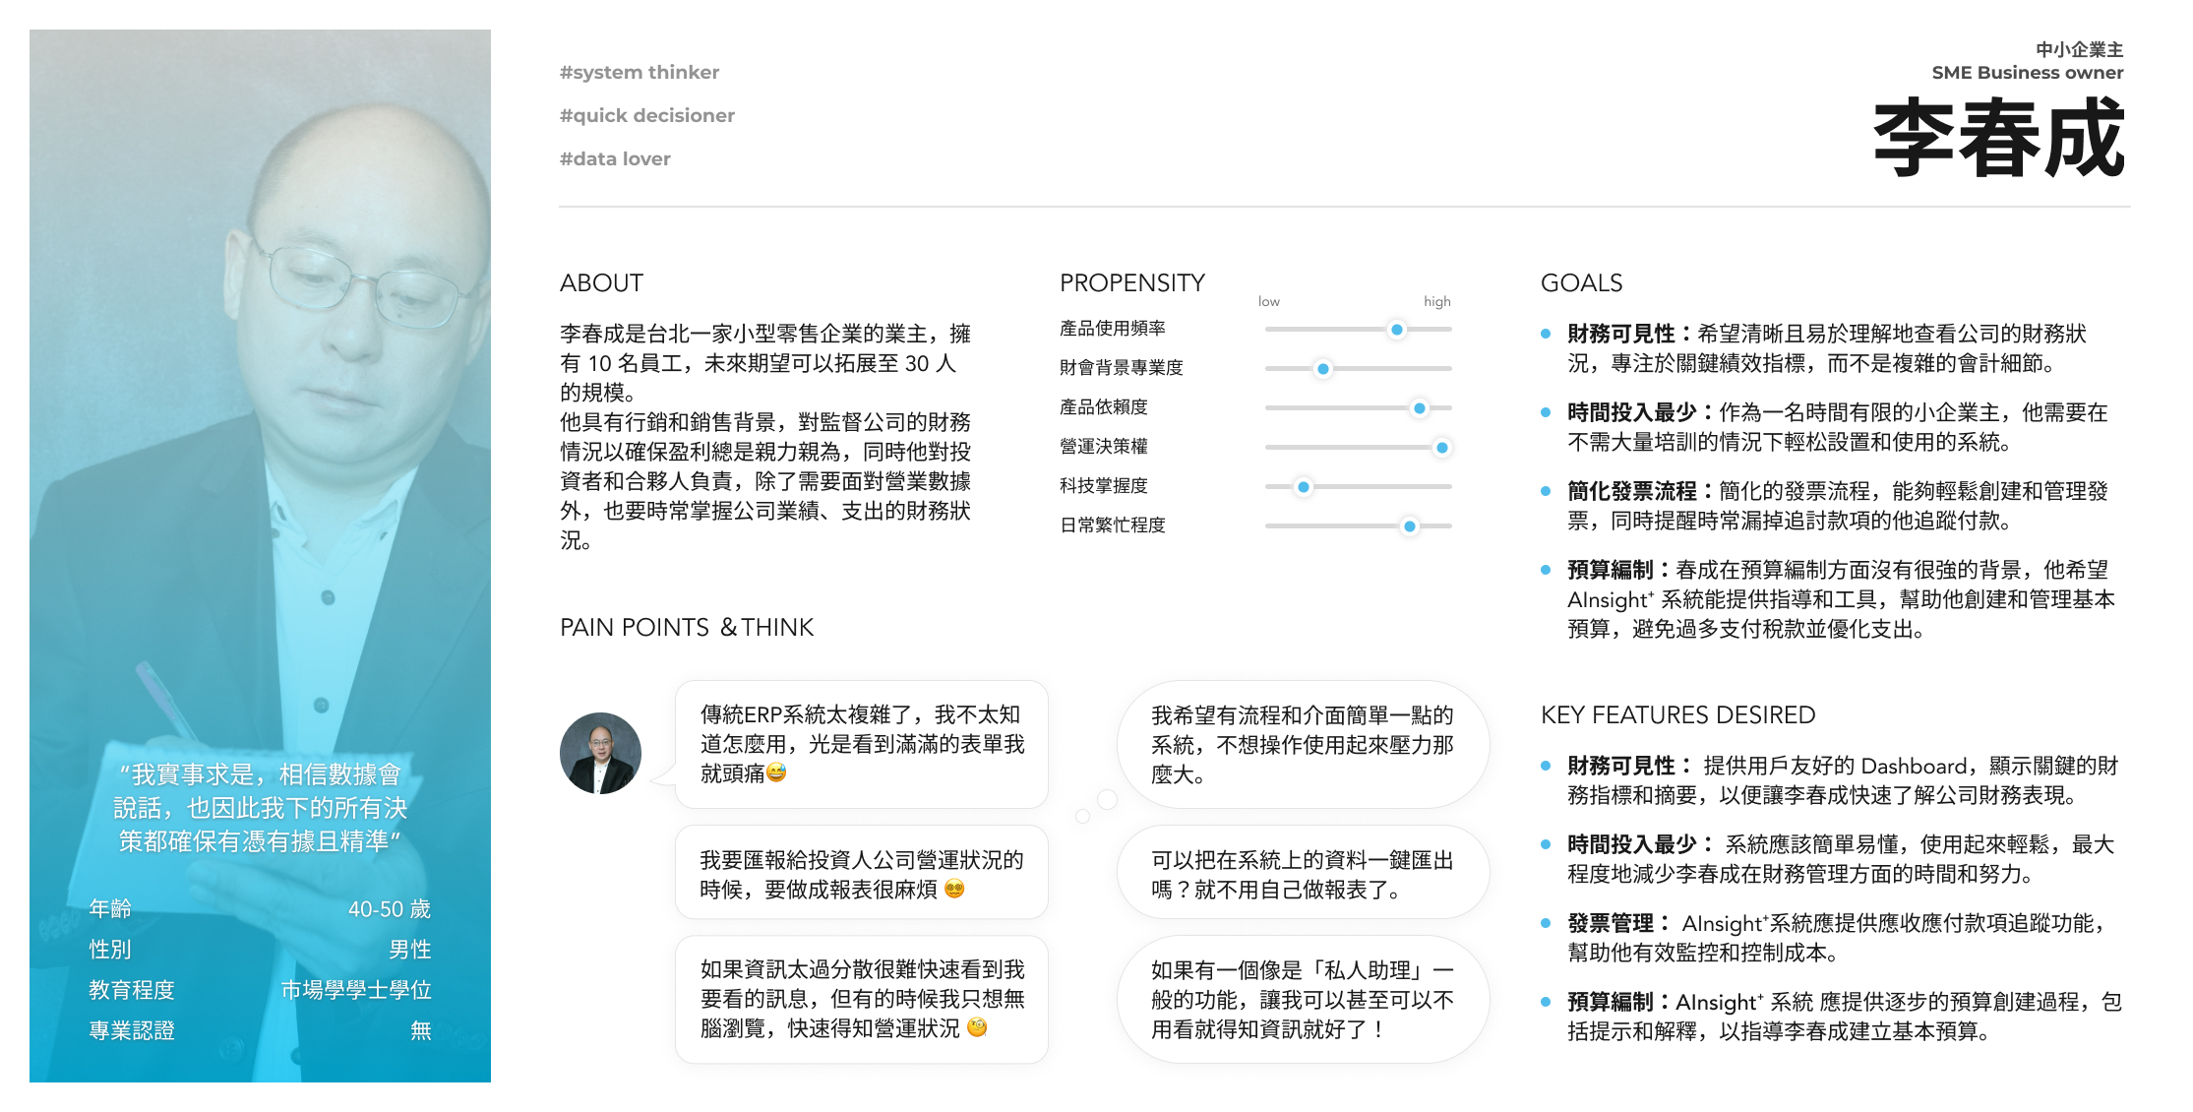Click the #quick decisioner tag
Viewport: 2193px width, 1112px height.
point(647,115)
